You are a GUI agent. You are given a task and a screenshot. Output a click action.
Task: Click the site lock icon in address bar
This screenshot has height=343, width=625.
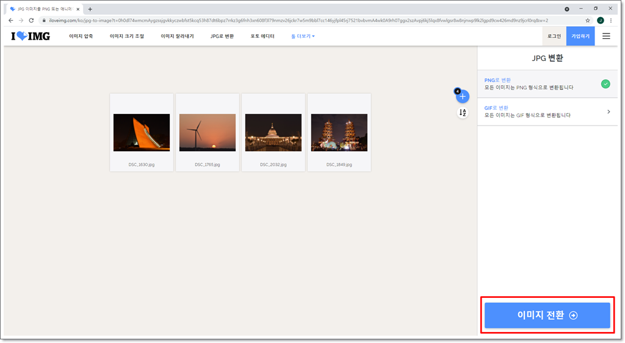point(44,20)
